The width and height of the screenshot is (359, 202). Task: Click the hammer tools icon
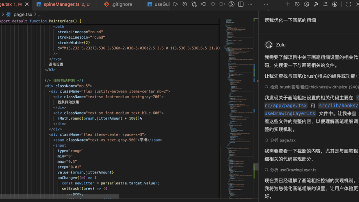[316, 4]
